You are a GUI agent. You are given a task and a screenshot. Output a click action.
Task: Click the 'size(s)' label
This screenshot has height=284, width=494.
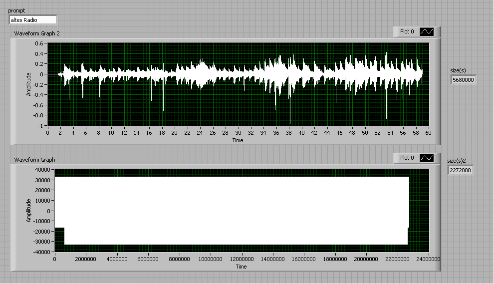(458, 70)
